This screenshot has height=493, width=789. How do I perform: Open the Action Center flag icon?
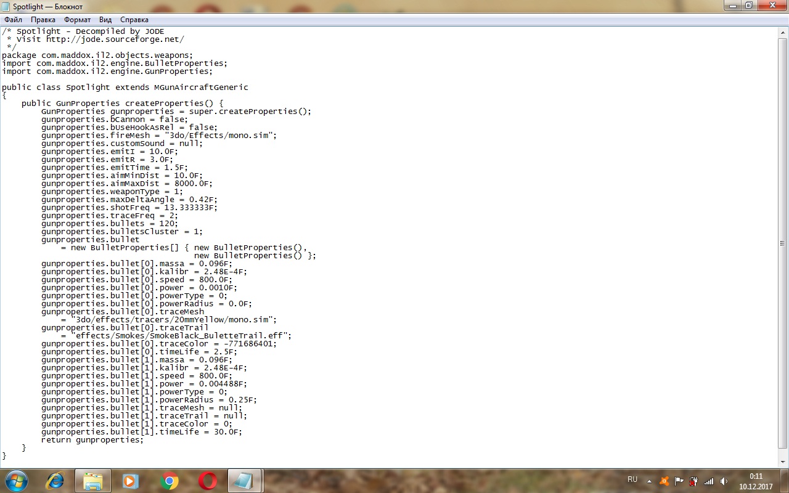click(679, 481)
